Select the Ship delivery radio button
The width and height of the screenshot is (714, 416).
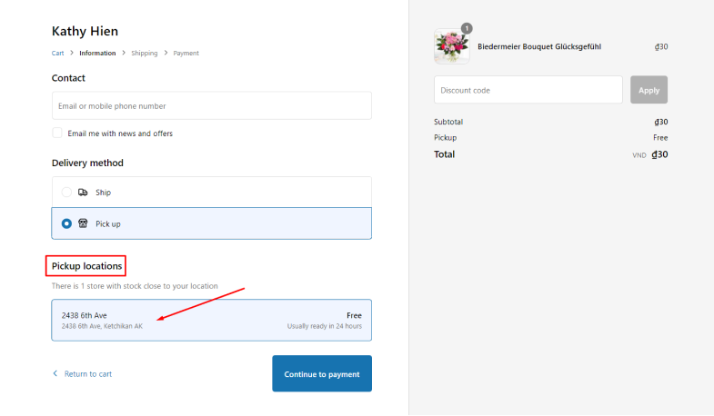point(66,193)
